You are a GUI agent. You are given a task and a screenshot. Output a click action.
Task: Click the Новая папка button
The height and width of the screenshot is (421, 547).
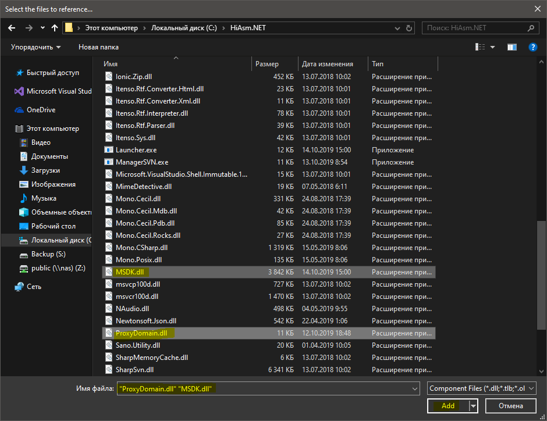(98, 47)
